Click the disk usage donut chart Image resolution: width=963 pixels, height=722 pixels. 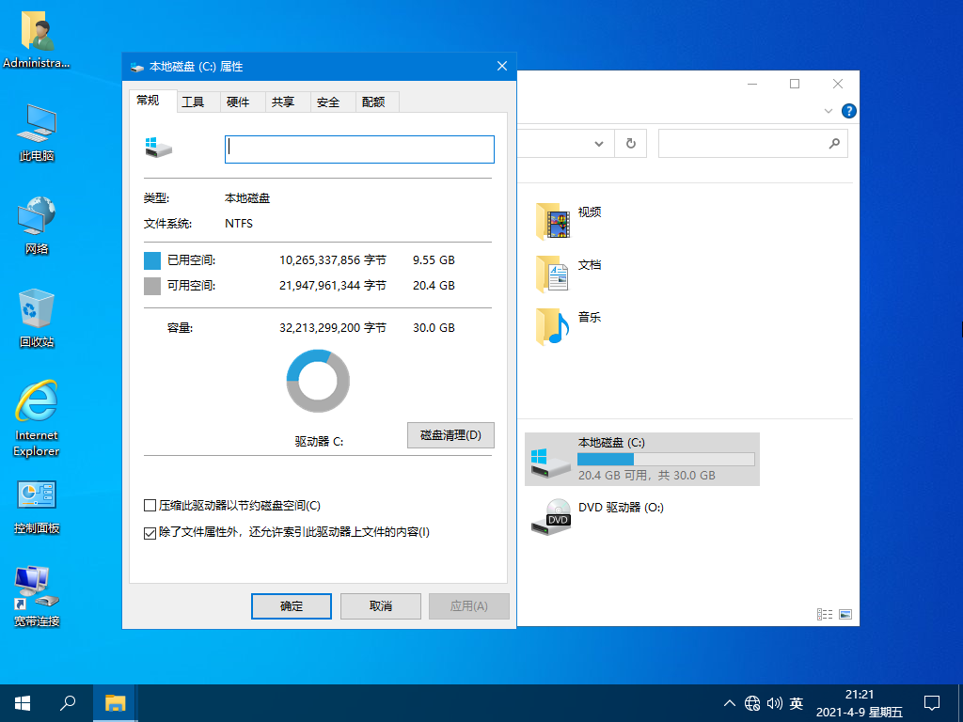(318, 382)
